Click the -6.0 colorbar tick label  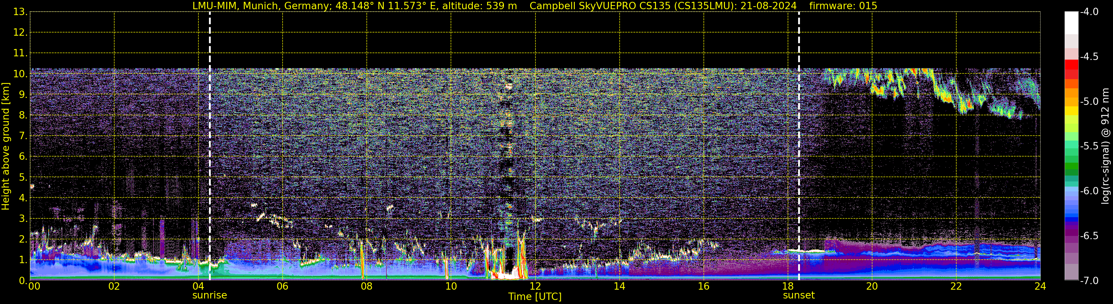(1089, 191)
